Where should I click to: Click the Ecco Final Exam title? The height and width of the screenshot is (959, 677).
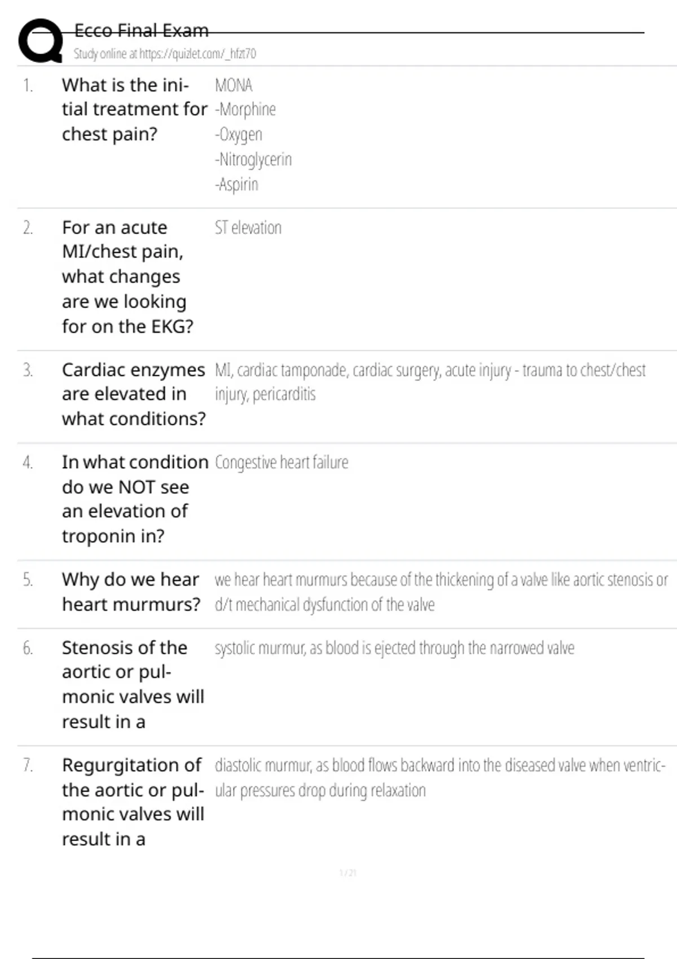pyautogui.click(x=141, y=30)
